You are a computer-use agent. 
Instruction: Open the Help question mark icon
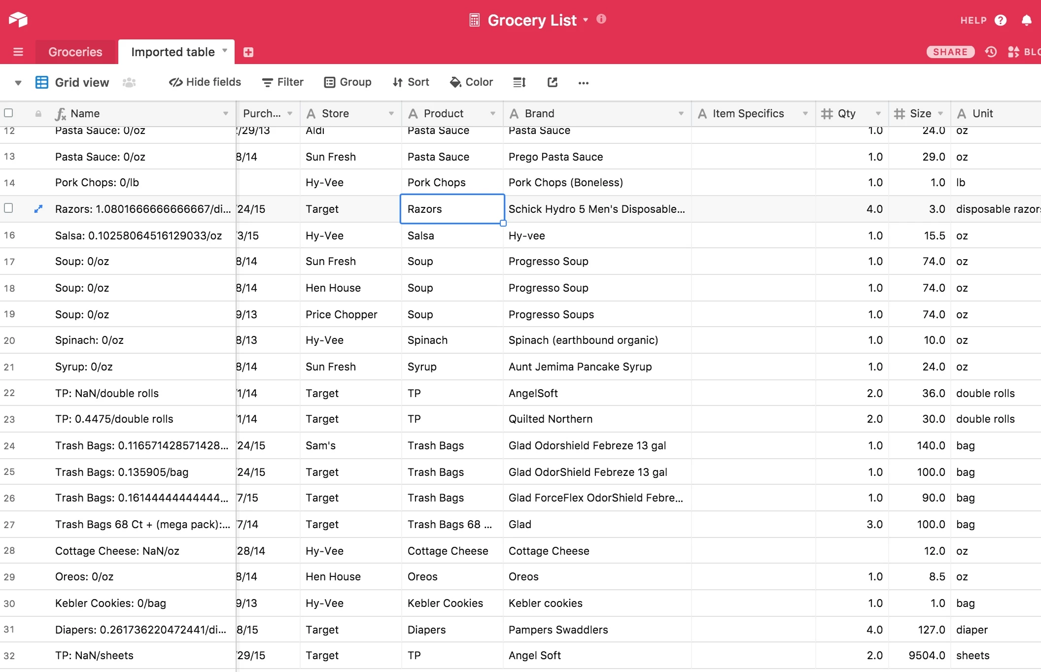coord(1000,20)
